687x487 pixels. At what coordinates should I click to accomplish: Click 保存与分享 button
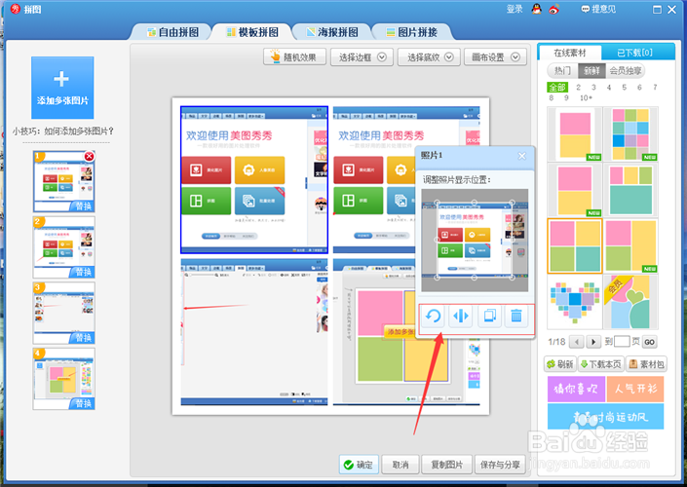point(500,465)
